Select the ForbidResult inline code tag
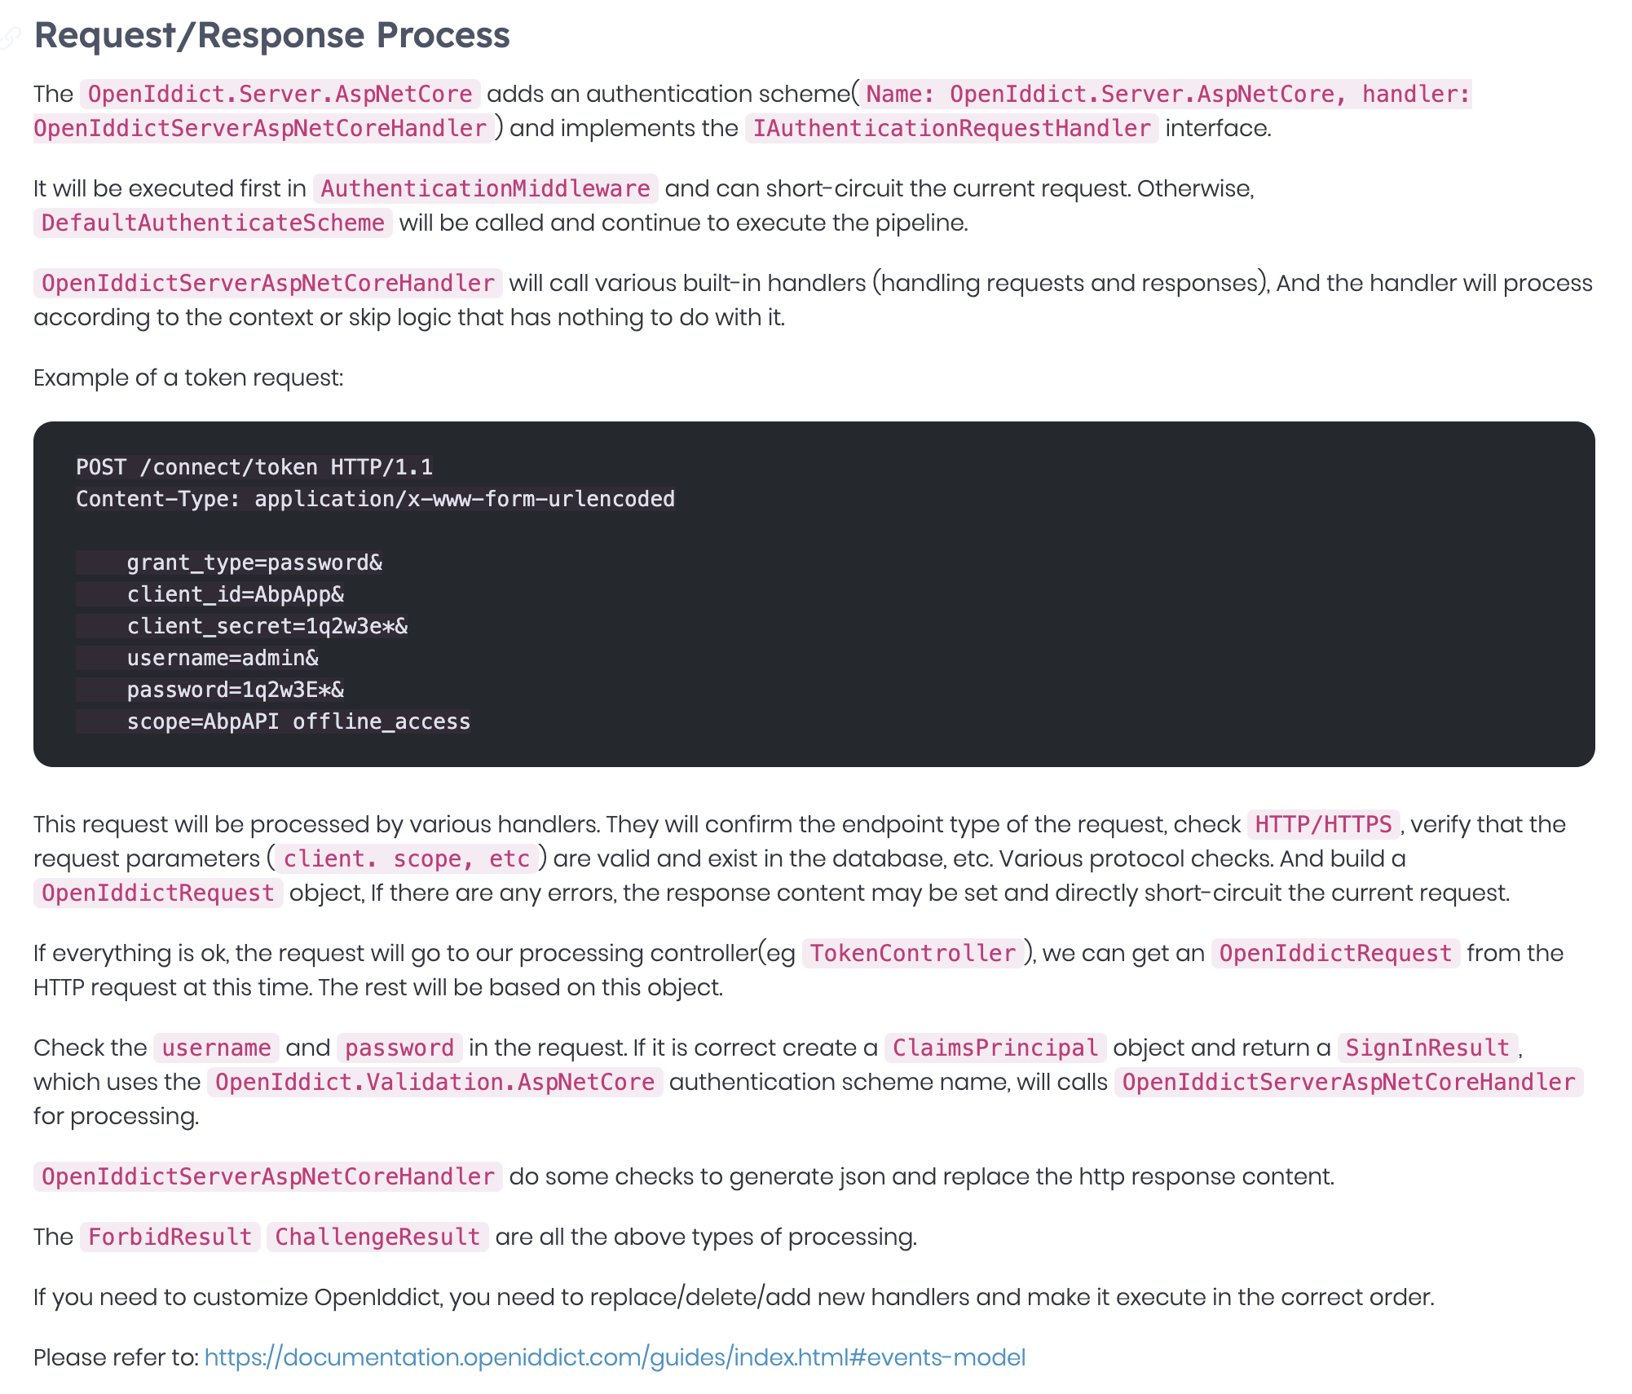The height and width of the screenshot is (1394, 1632). tap(170, 1237)
